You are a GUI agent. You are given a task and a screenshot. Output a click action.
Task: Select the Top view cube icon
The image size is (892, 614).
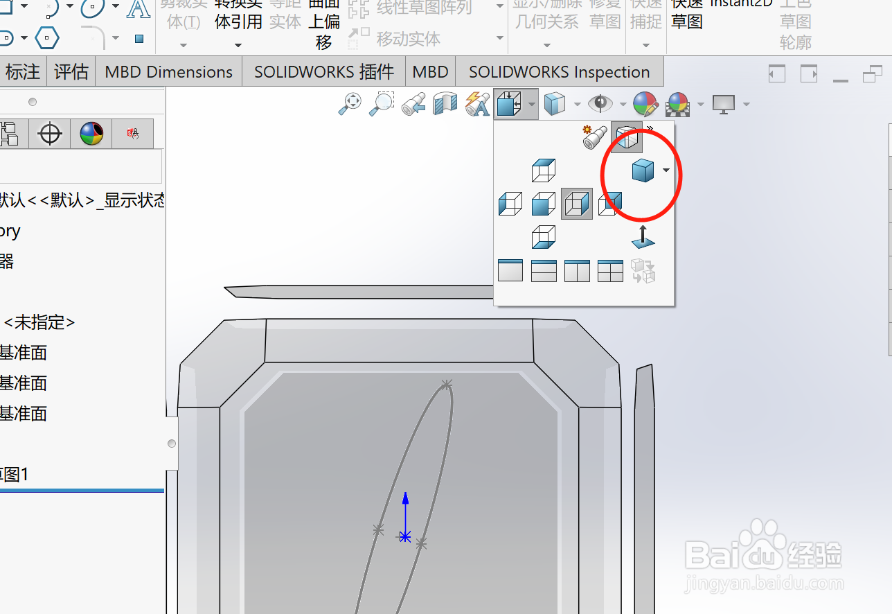(x=544, y=170)
